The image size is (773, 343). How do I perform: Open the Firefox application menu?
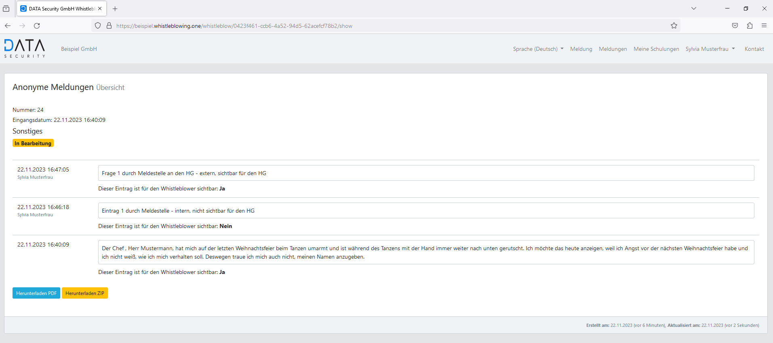764,26
